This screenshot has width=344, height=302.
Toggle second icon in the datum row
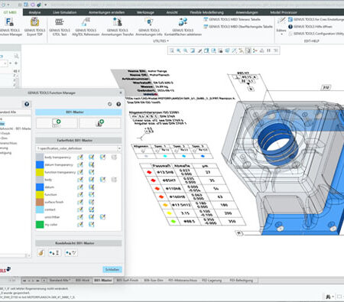91,187
